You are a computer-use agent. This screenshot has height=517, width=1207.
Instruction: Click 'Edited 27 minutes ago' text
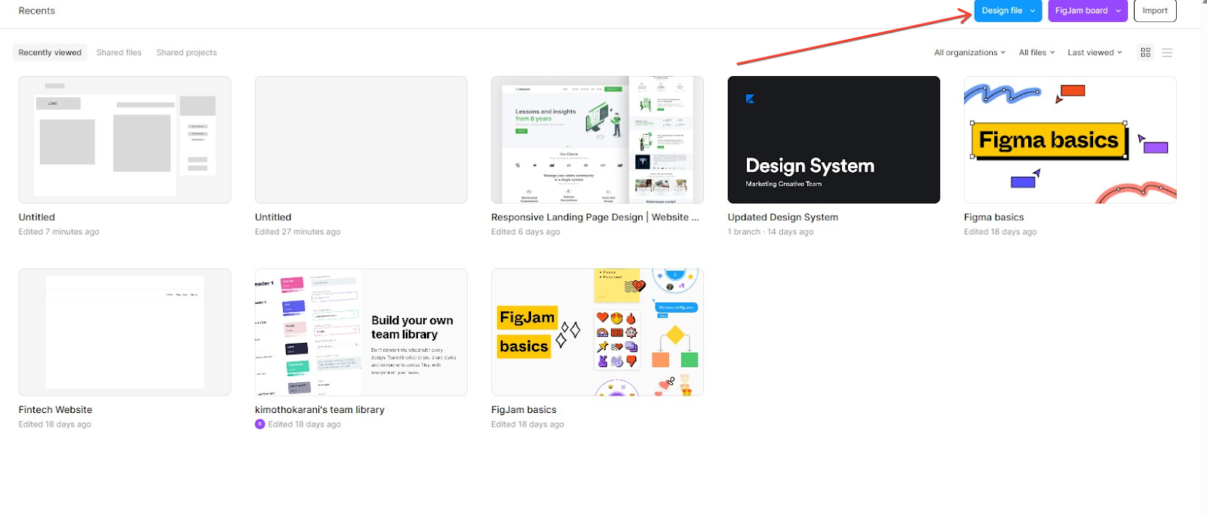(297, 232)
